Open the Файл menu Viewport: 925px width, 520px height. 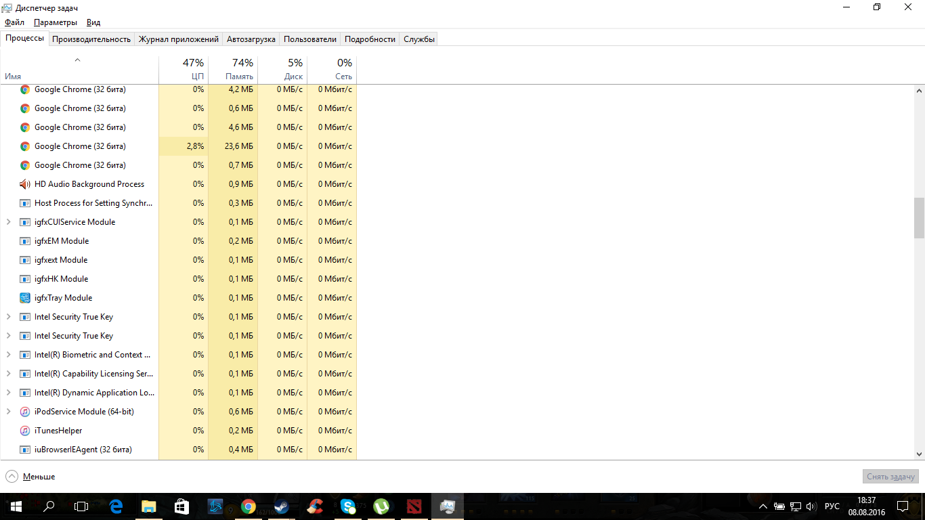coord(14,22)
